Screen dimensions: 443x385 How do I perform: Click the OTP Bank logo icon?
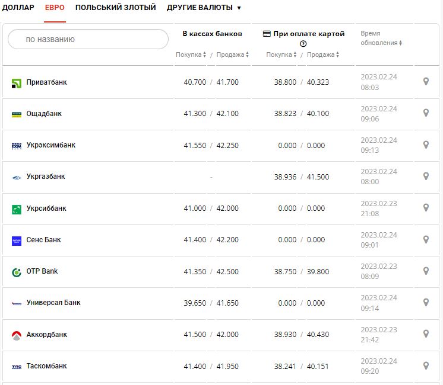(17, 272)
